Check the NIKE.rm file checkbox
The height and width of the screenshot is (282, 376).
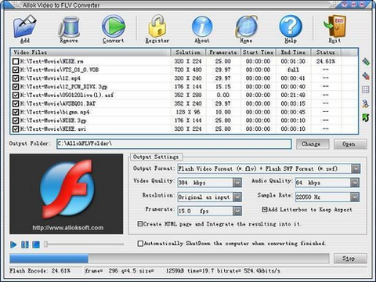click(16, 61)
